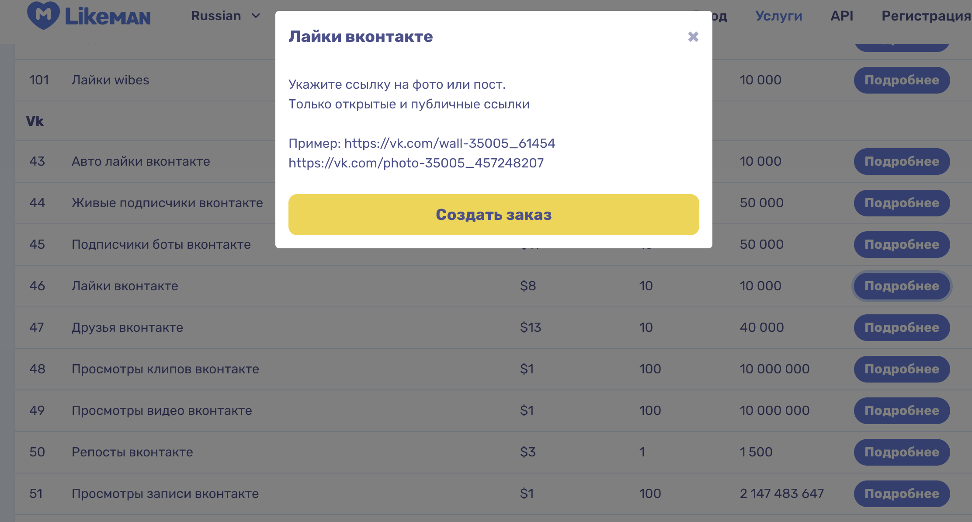Click the $8 price cell
Image resolution: width=972 pixels, height=522 pixels.
pos(528,286)
